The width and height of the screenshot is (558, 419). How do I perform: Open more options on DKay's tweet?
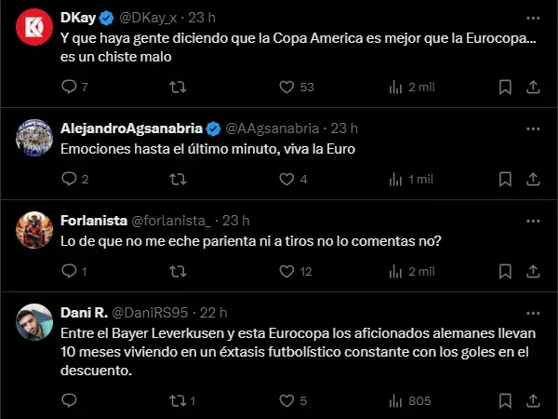click(530, 18)
